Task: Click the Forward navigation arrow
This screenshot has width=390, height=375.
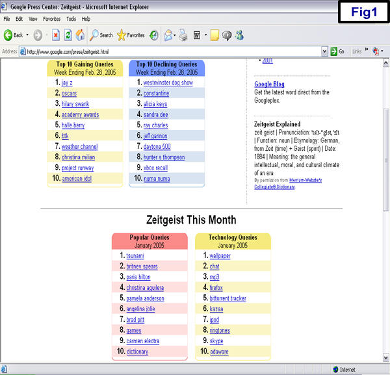Action: tap(38, 35)
